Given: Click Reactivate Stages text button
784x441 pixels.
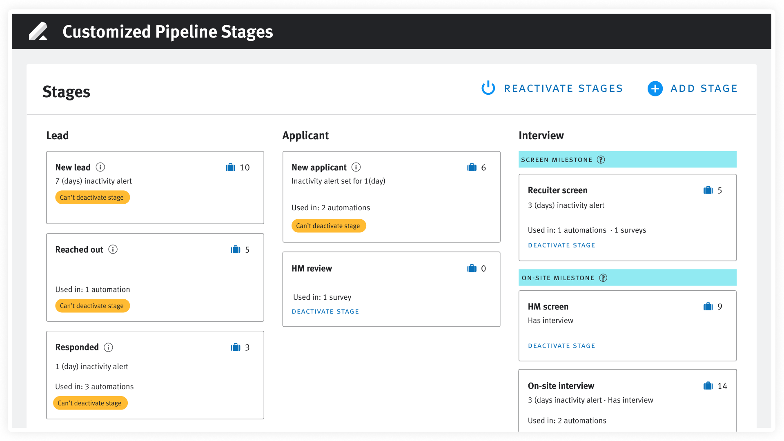Looking at the screenshot, I should tap(563, 89).
